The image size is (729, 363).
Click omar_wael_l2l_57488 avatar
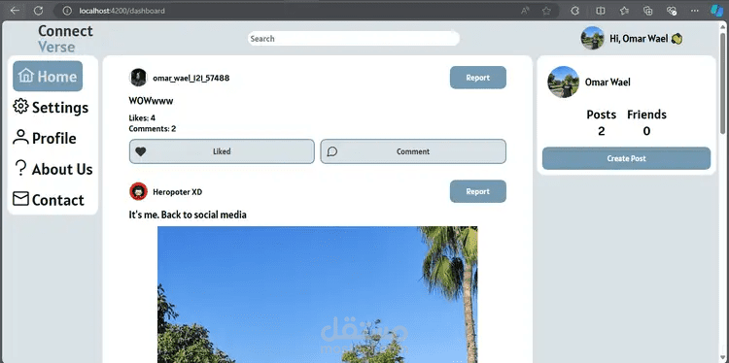click(x=138, y=78)
